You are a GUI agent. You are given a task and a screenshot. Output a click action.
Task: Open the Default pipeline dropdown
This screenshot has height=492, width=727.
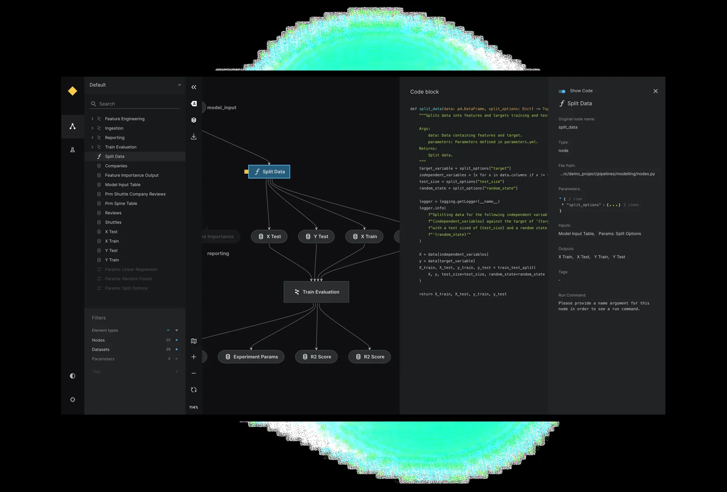pyautogui.click(x=135, y=85)
